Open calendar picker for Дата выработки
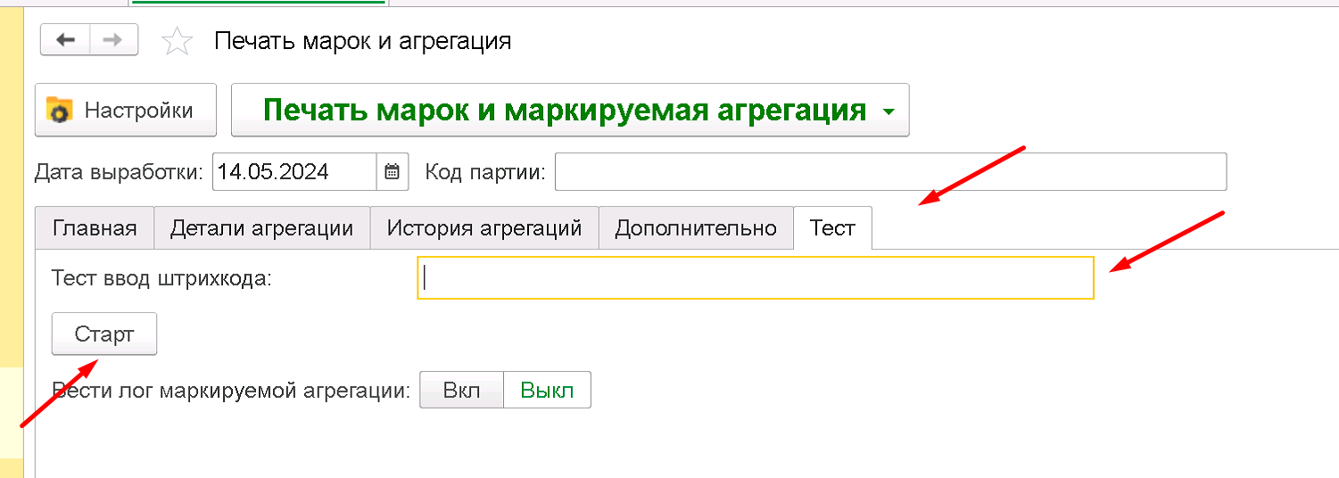 pyautogui.click(x=393, y=172)
